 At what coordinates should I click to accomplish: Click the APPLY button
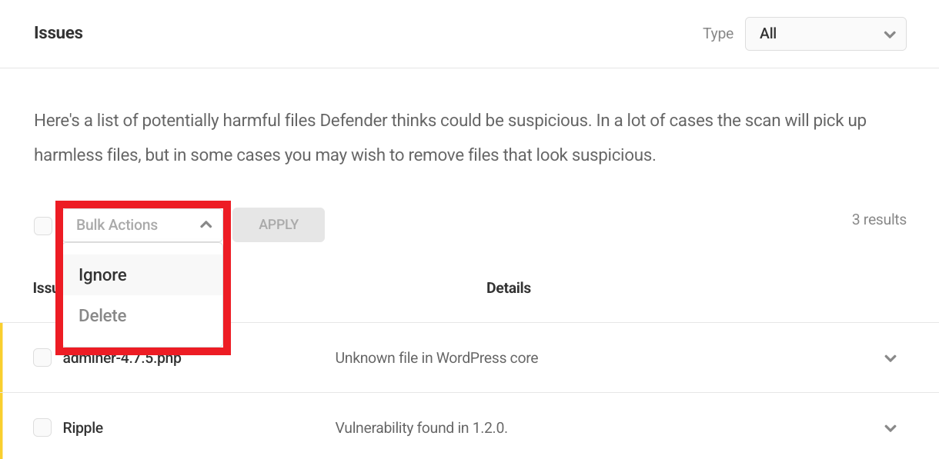278,225
